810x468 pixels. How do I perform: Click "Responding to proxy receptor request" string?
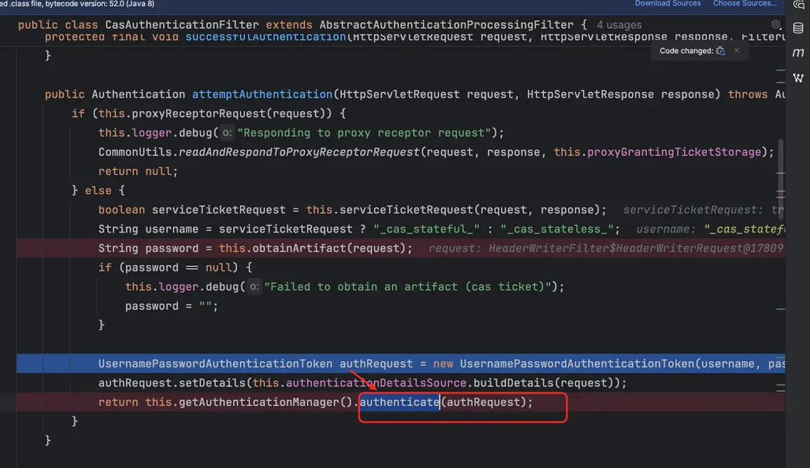364,133
